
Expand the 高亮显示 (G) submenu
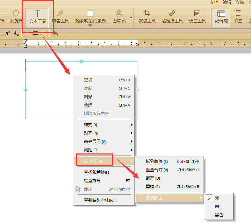(104, 142)
